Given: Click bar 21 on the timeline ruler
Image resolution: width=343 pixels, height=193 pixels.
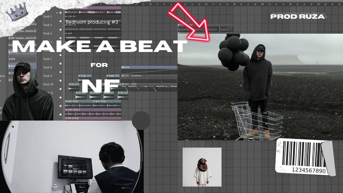Looking at the screenshot, I should (206, 4).
